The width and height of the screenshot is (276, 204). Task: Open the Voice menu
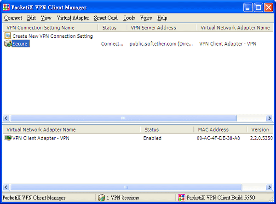(146, 18)
